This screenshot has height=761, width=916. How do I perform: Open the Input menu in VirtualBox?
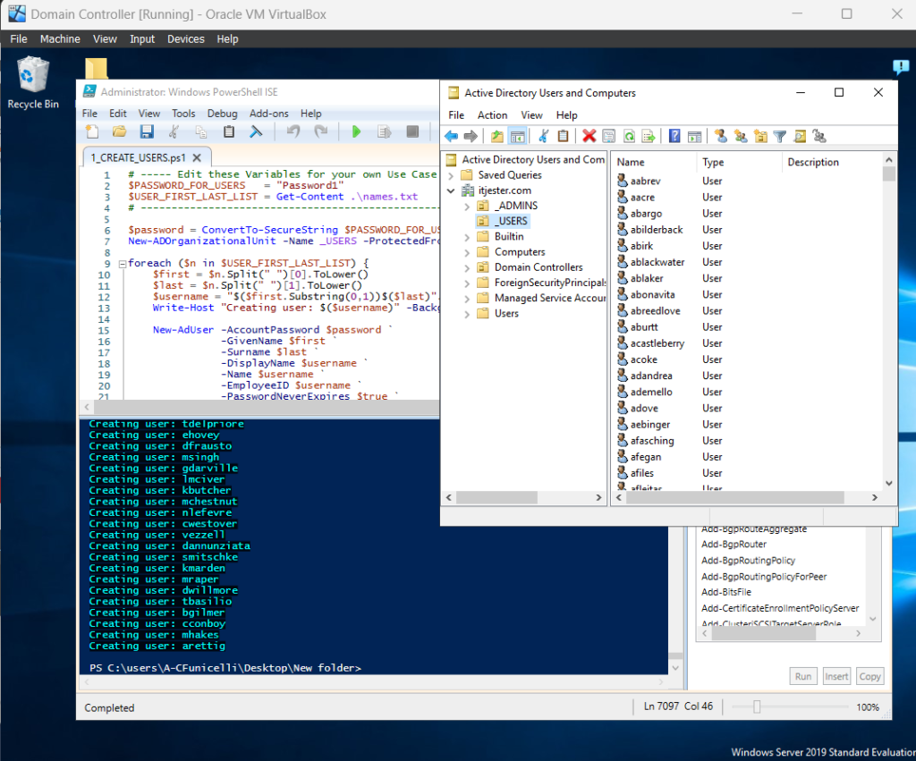click(142, 39)
